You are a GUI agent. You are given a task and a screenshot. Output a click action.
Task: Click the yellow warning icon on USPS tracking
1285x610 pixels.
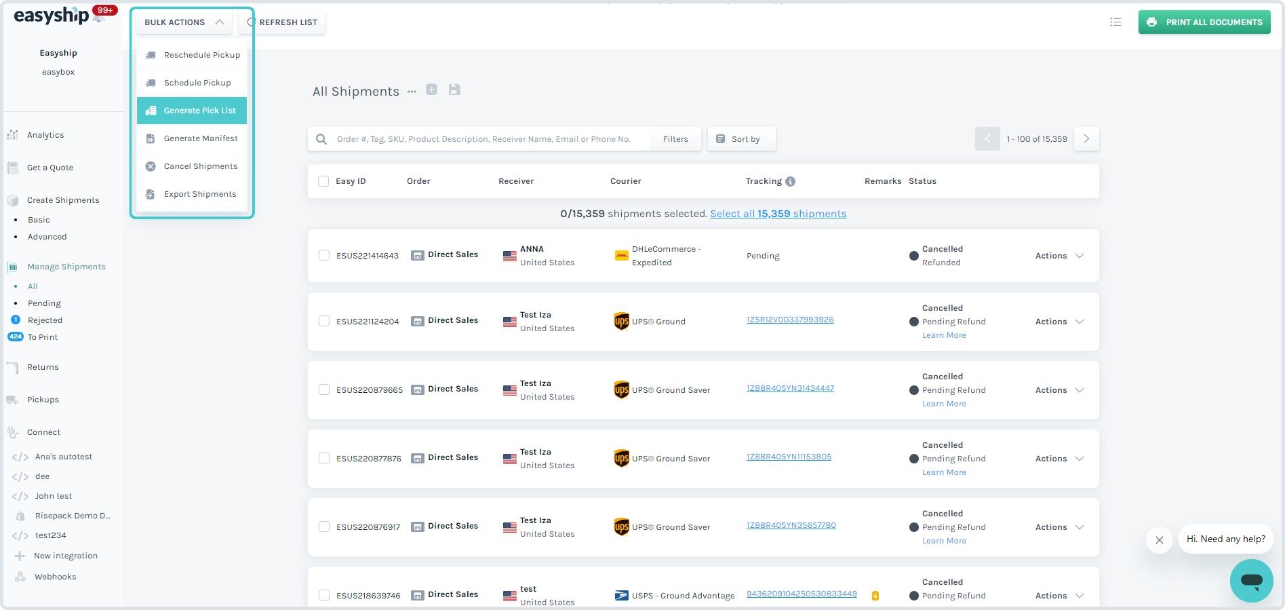tap(875, 596)
